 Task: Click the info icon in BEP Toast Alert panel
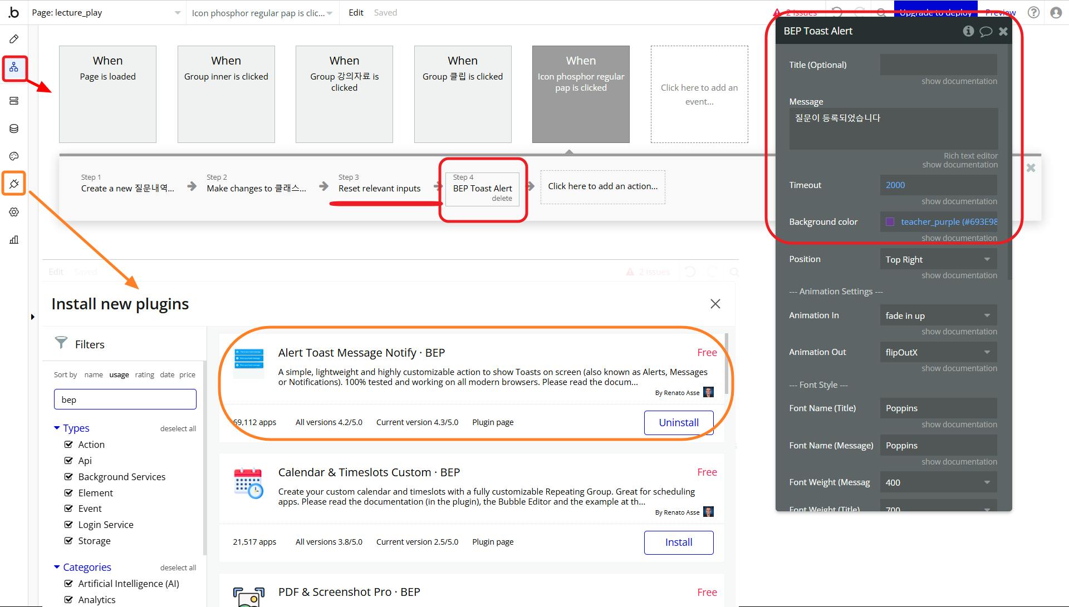point(968,31)
